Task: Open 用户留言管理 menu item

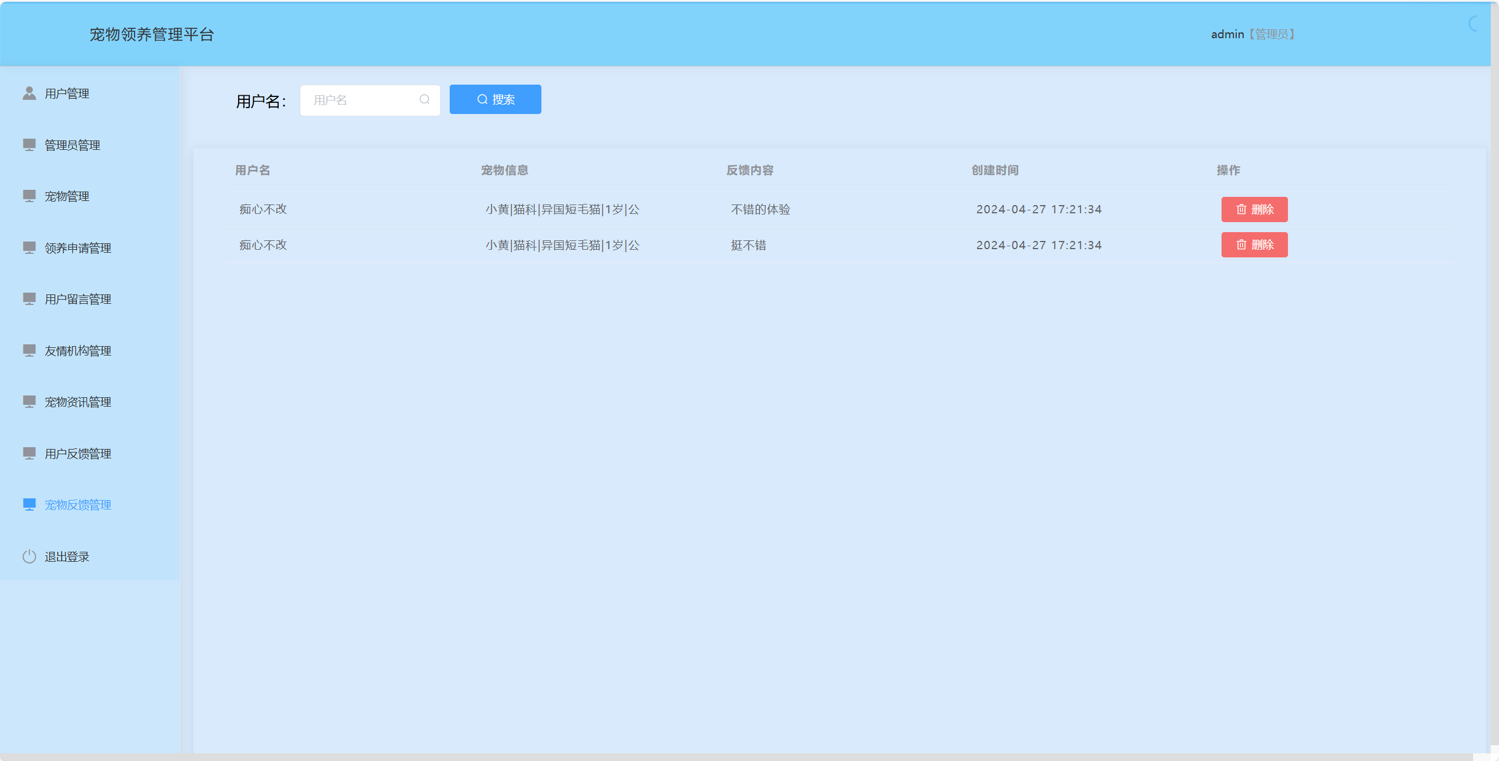Action: click(x=78, y=299)
